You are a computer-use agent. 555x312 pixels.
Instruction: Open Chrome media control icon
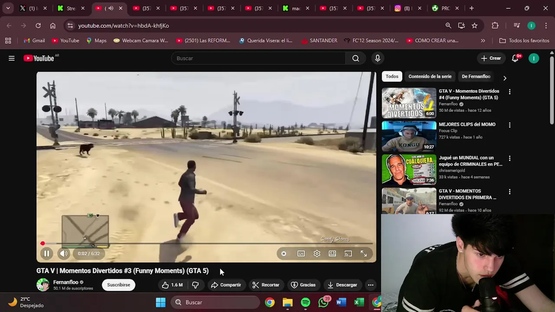point(517,26)
